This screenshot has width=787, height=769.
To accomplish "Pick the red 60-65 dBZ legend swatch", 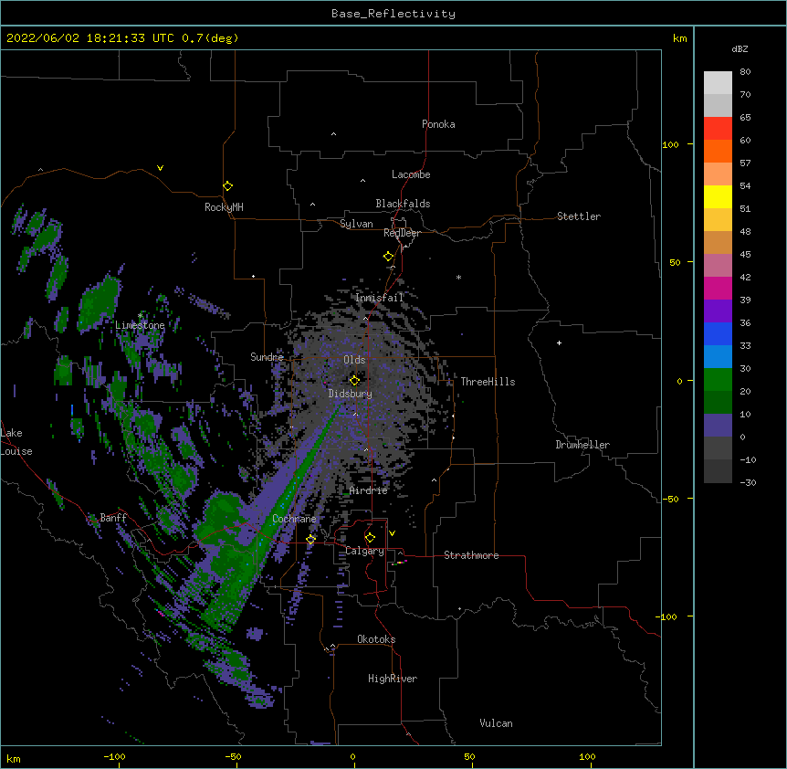I will pyautogui.click(x=718, y=129).
